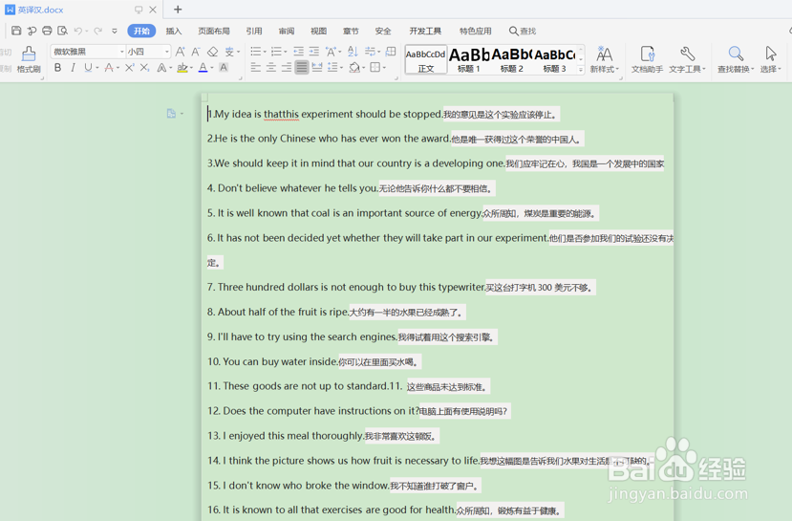Expand the quick access toolbar customize arrow
792x521 pixels.
tap(115, 31)
